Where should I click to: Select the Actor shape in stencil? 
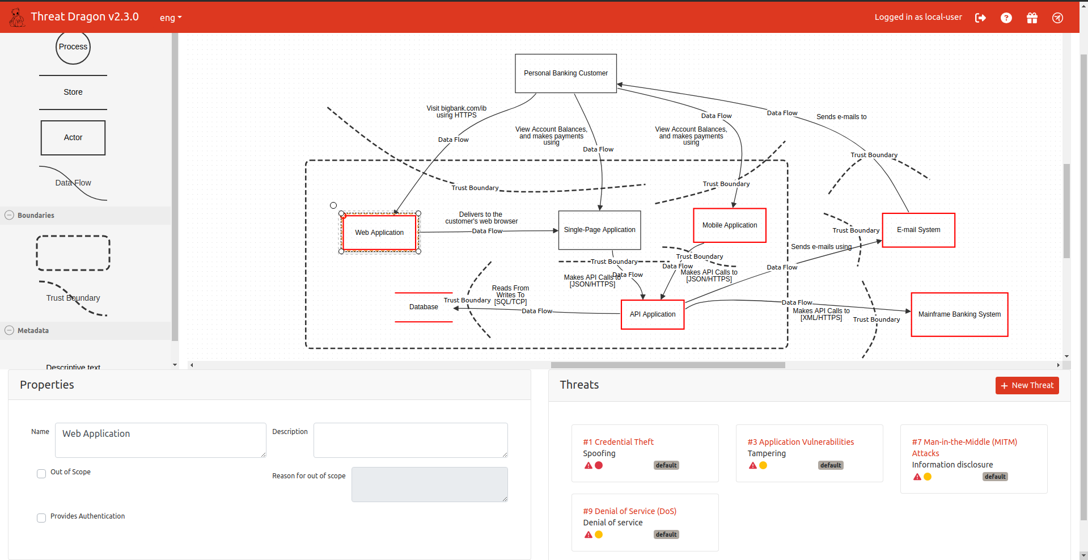click(73, 137)
